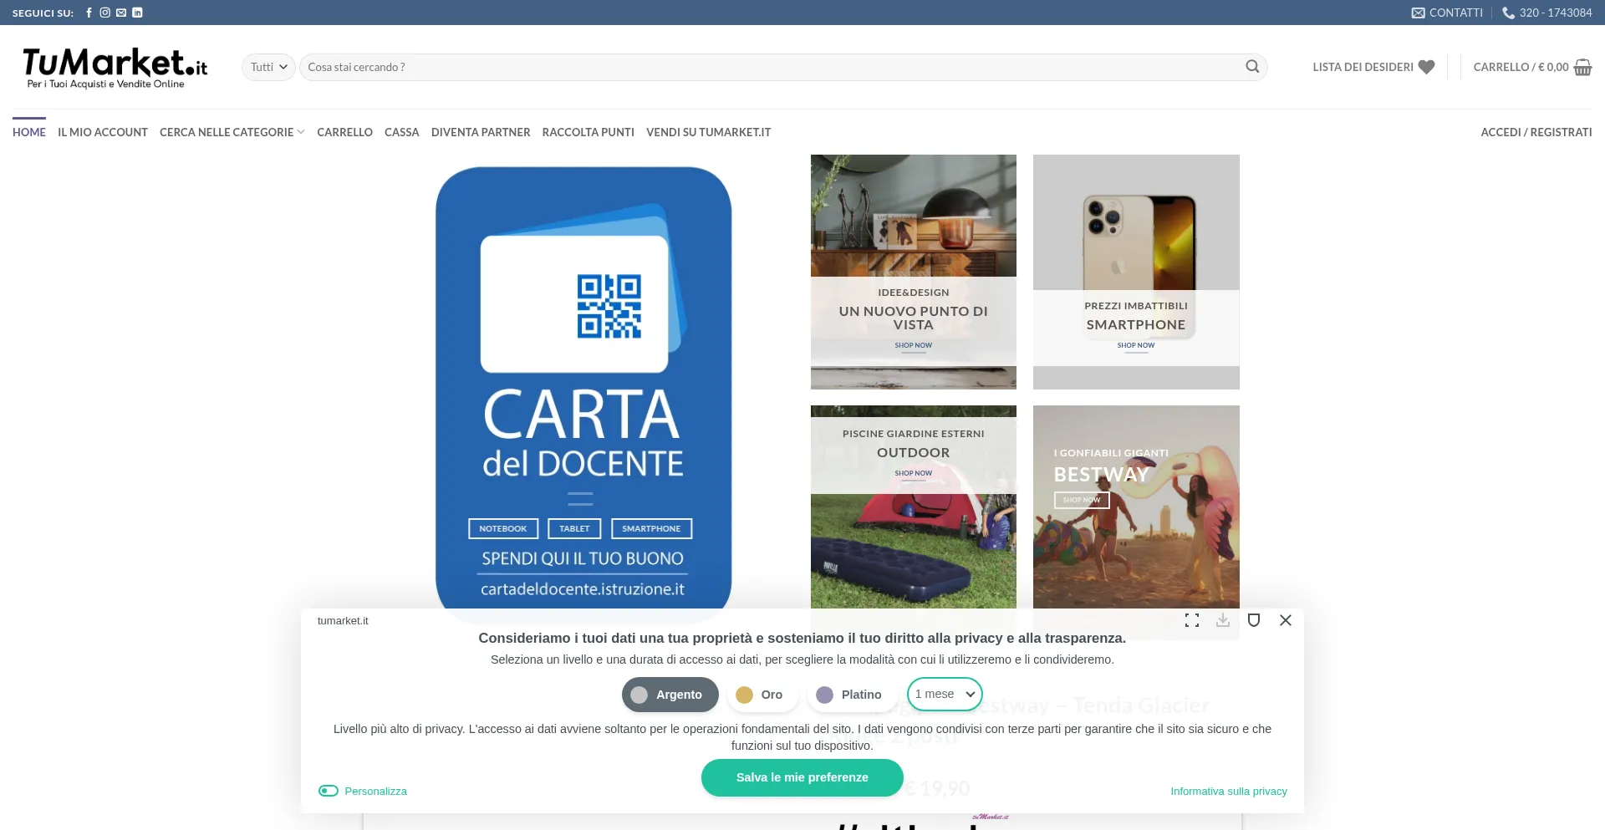Image resolution: width=1605 pixels, height=830 pixels.
Task: Click Shop Now under Prezzi imbattibili Smartphone
Action: click(1136, 345)
